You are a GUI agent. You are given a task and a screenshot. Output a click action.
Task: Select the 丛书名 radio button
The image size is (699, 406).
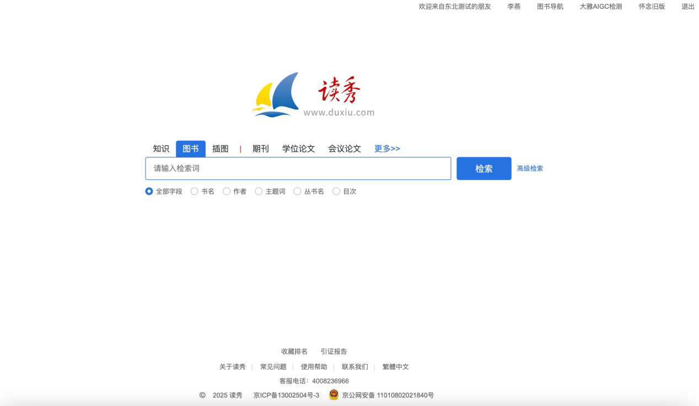click(298, 191)
